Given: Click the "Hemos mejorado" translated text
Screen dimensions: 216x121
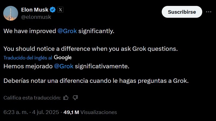Looking at the screenshot, I should coord(28,66).
